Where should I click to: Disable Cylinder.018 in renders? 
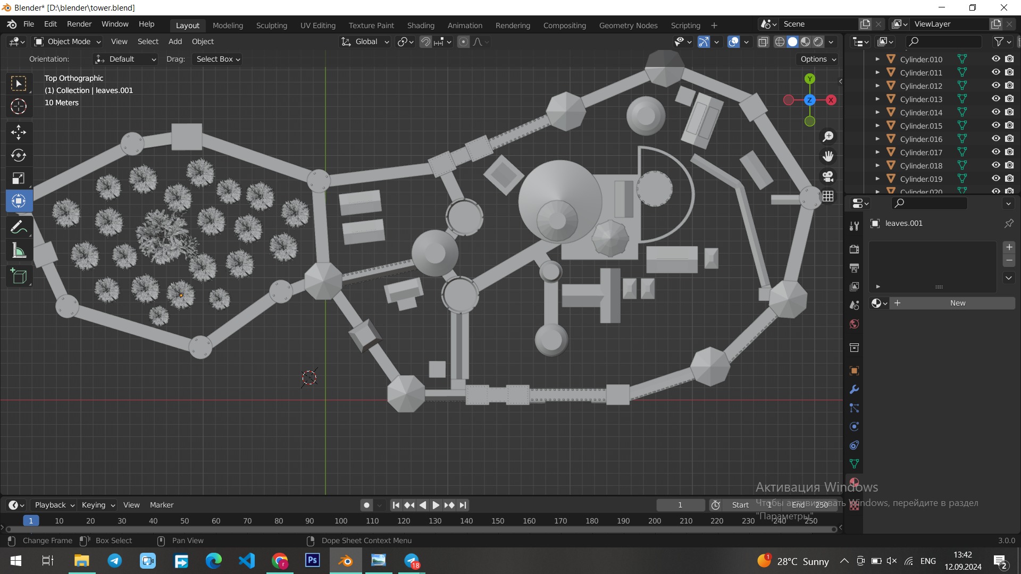(1009, 165)
